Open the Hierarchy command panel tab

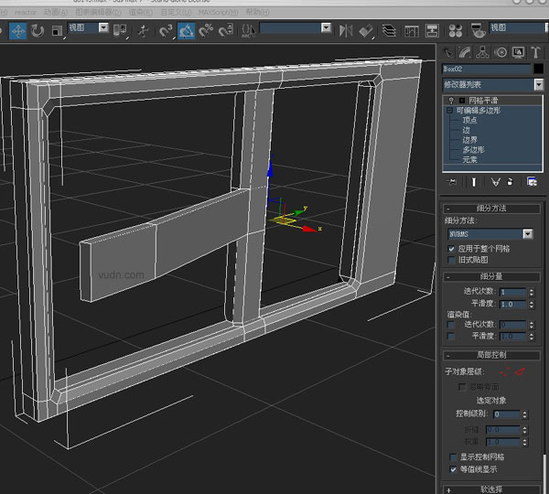coord(483,52)
